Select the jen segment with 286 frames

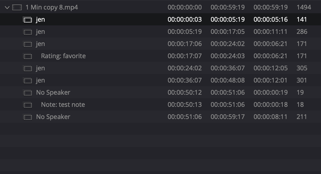point(40,32)
